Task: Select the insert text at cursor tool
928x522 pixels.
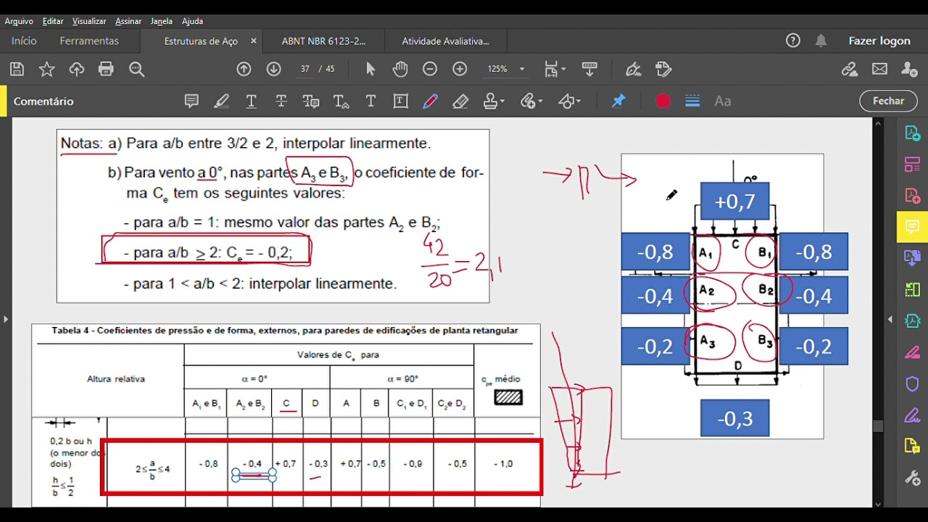Action: coord(341,101)
